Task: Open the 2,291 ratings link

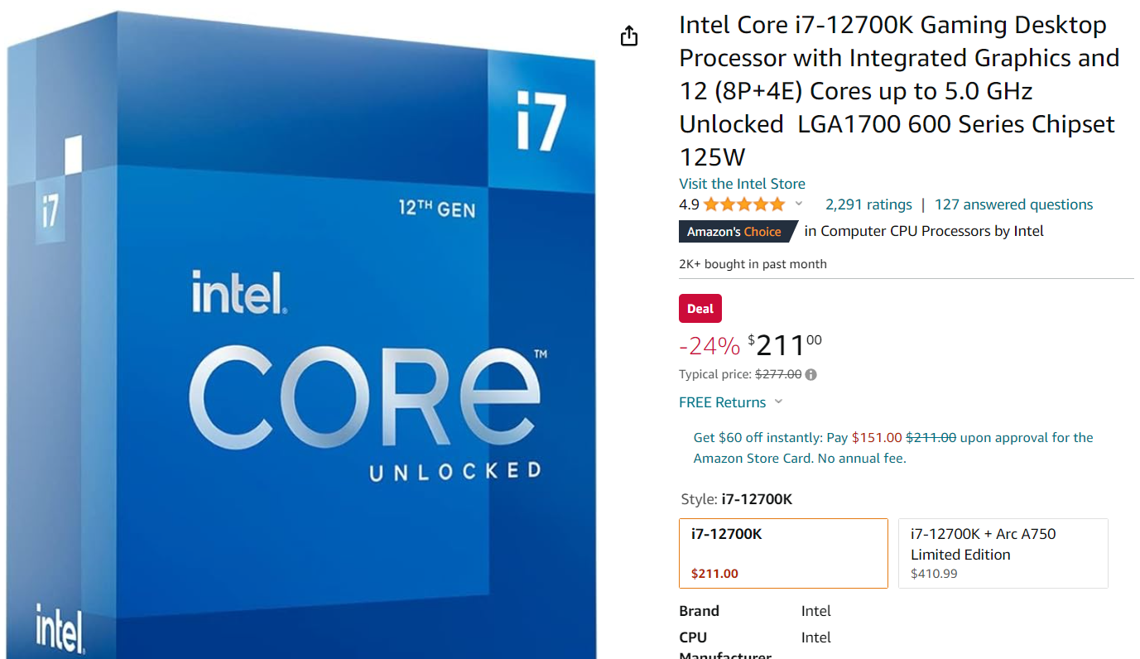Action: click(x=868, y=204)
